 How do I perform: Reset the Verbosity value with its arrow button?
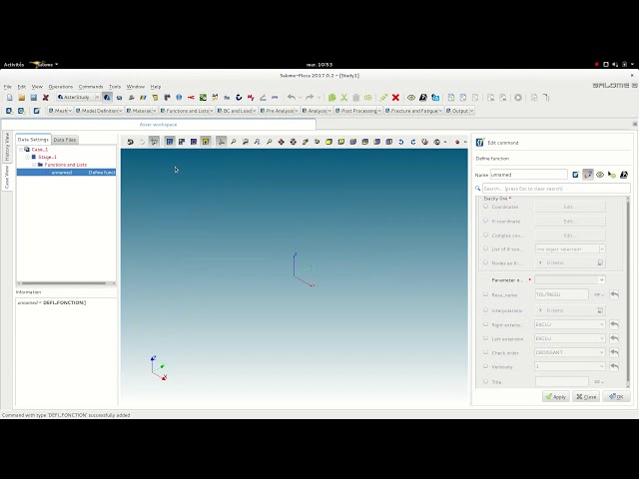coord(614,366)
